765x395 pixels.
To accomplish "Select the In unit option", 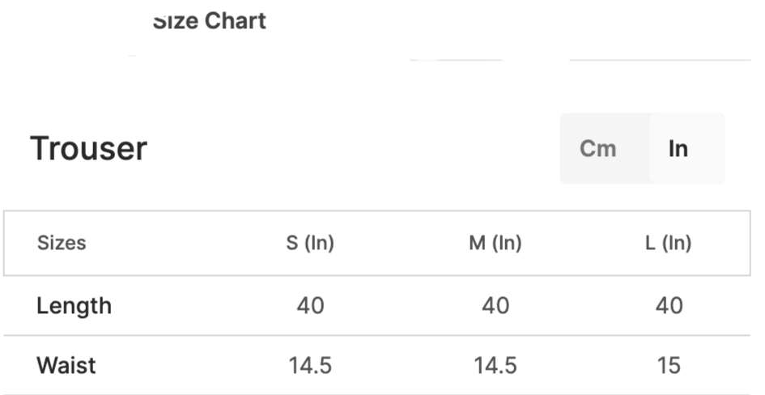I will coord(678,149).
